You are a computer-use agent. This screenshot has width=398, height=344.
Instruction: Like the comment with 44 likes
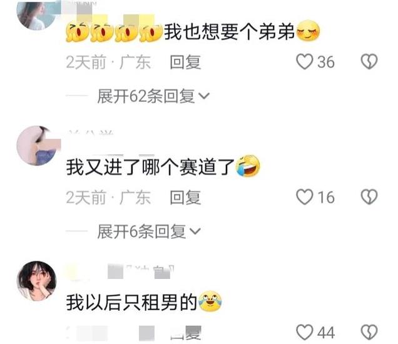(304, 332)
